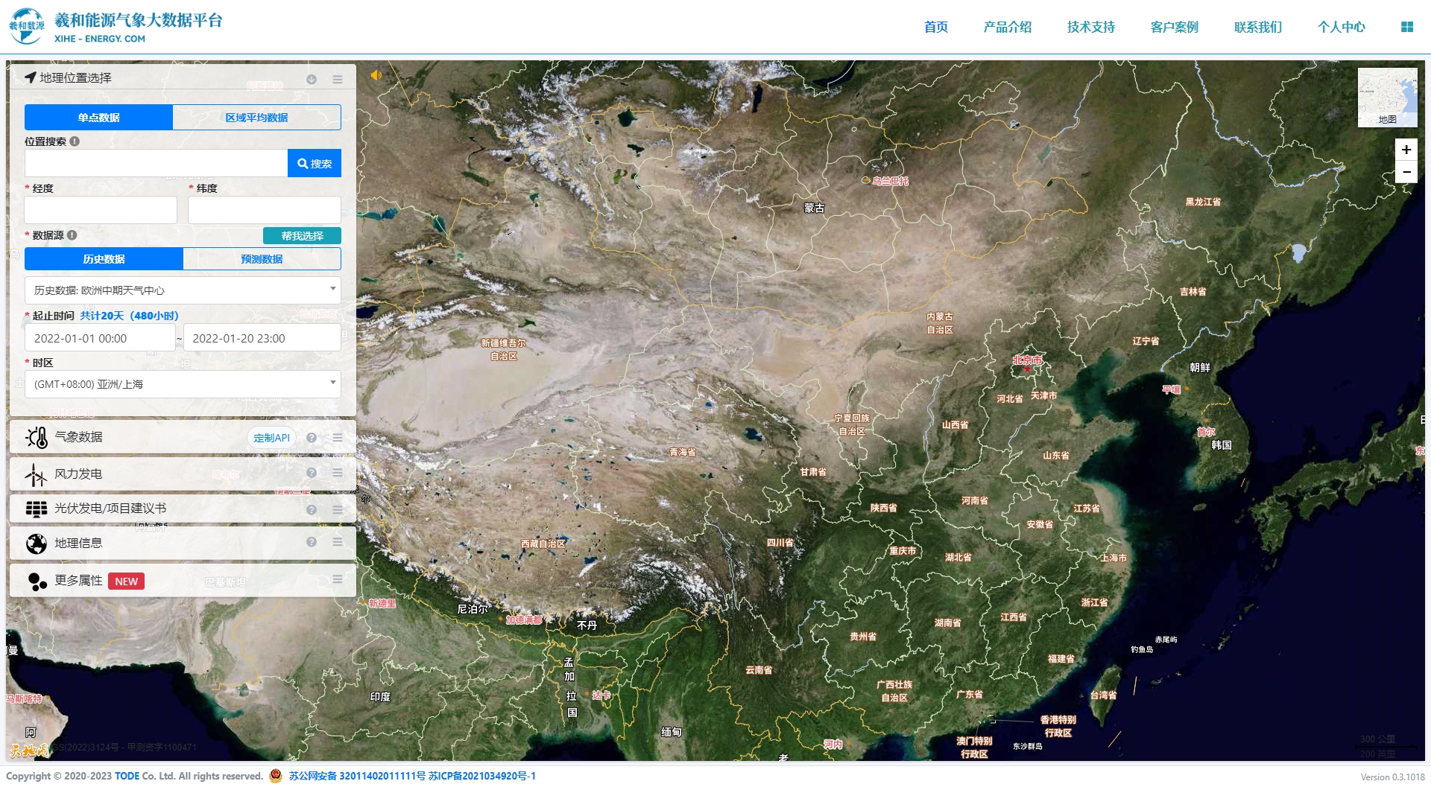
Task: Click the 风力发电 wind turbine icon
Action: pyautogui.click(x=36, y=474)
